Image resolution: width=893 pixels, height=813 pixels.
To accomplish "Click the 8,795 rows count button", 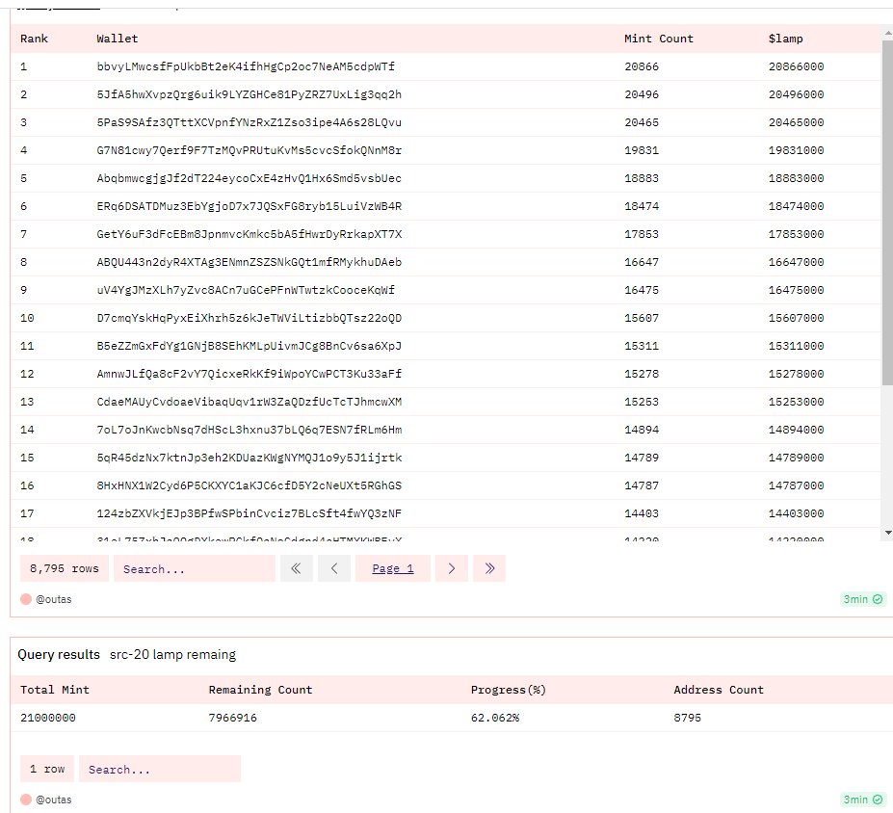I will (x=64, y=568).
